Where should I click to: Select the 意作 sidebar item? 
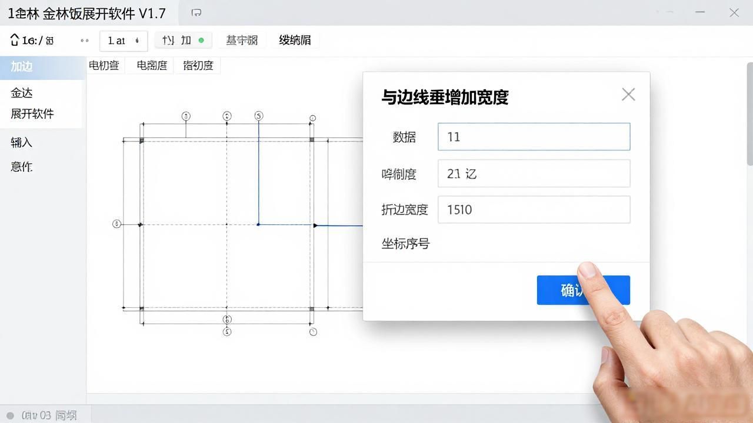[x=22, y=167]
